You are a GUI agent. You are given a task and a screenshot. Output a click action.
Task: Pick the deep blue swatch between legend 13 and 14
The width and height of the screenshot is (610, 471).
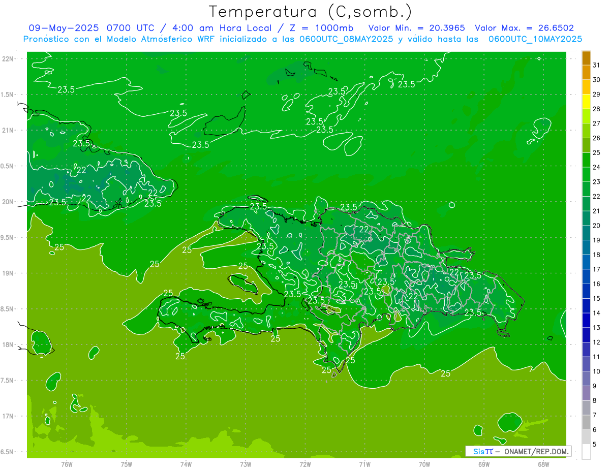[587, 321]
